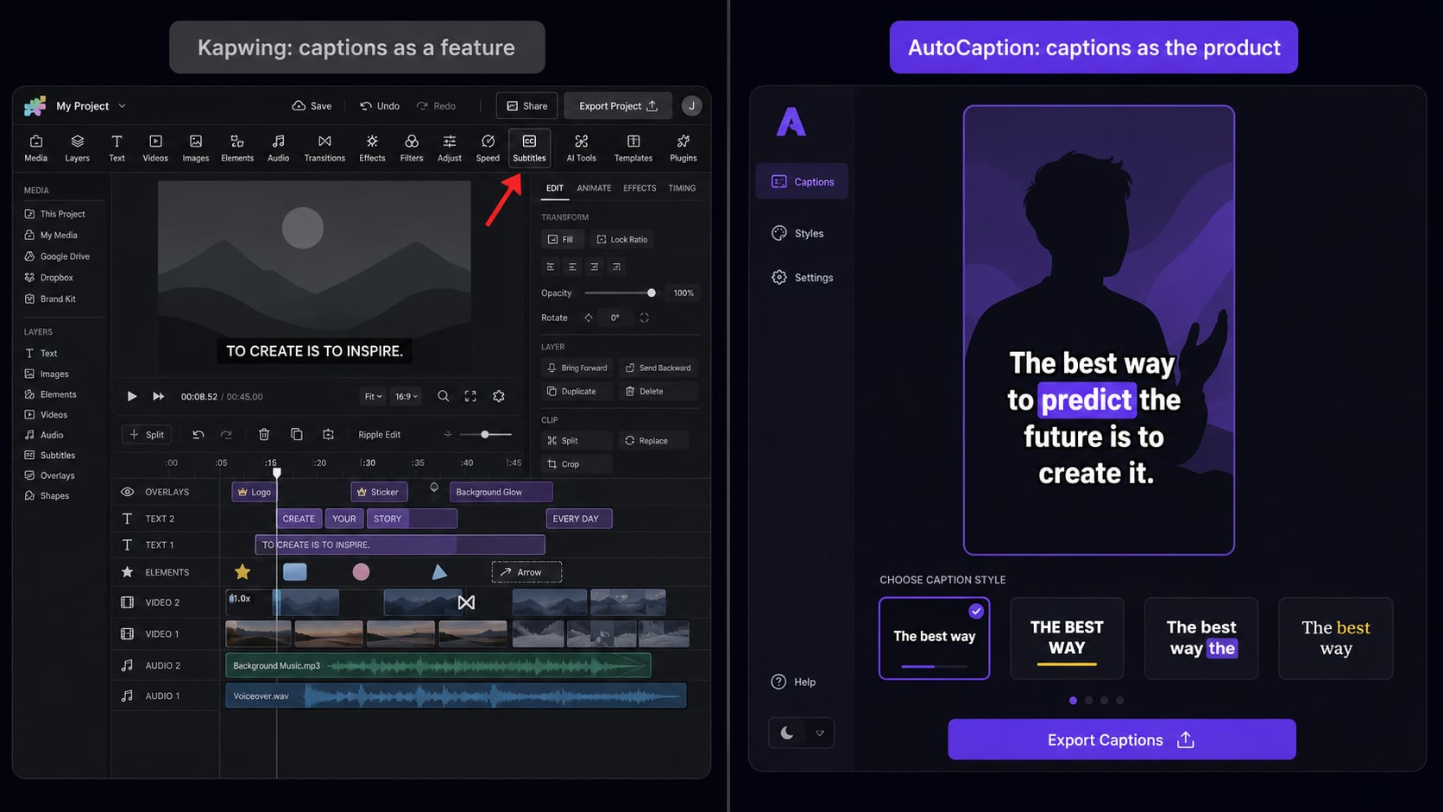Open the Elements tool in top toolbar

[x=237, y=148]
